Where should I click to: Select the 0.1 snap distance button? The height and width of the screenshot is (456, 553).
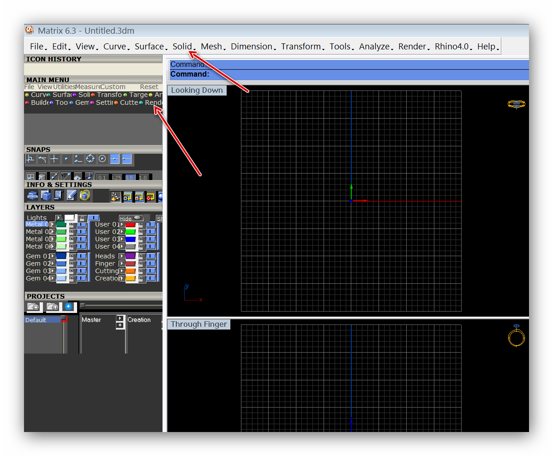pyautogui.click(x=102, y=177)
